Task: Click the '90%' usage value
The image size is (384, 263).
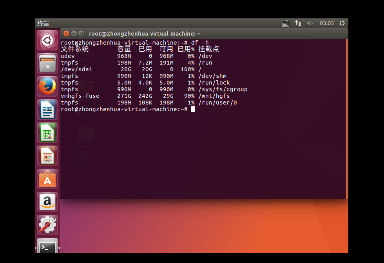Action: pos(189,96)
